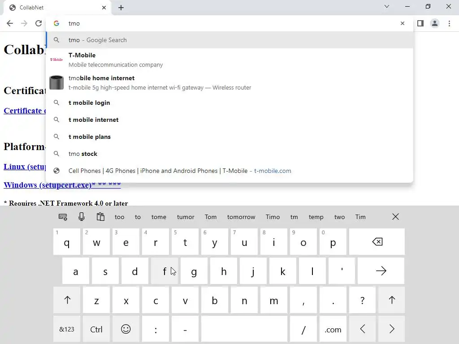Tap the question mark key
This screenshot has height=344, width=459.
point(362,300)
